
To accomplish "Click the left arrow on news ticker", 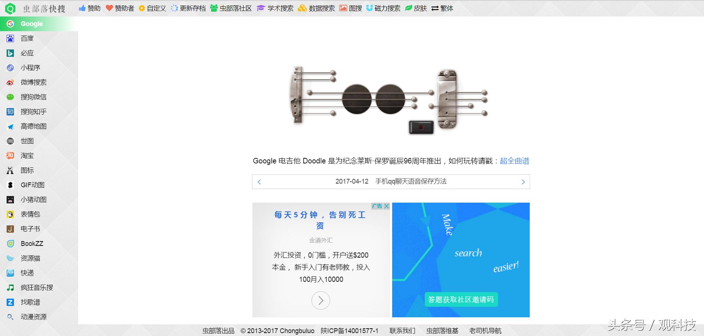I will [x=259, y=181].
